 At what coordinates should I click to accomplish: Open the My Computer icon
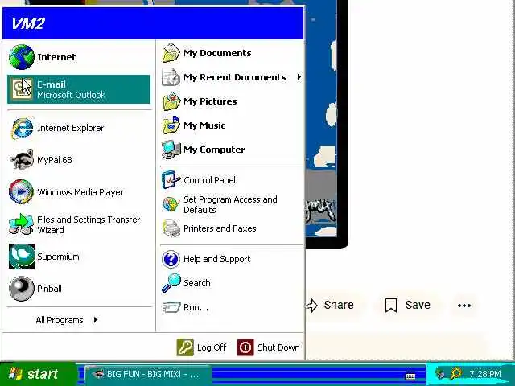171,150
